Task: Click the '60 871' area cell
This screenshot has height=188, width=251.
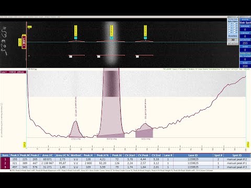Action: click(48, 159)
